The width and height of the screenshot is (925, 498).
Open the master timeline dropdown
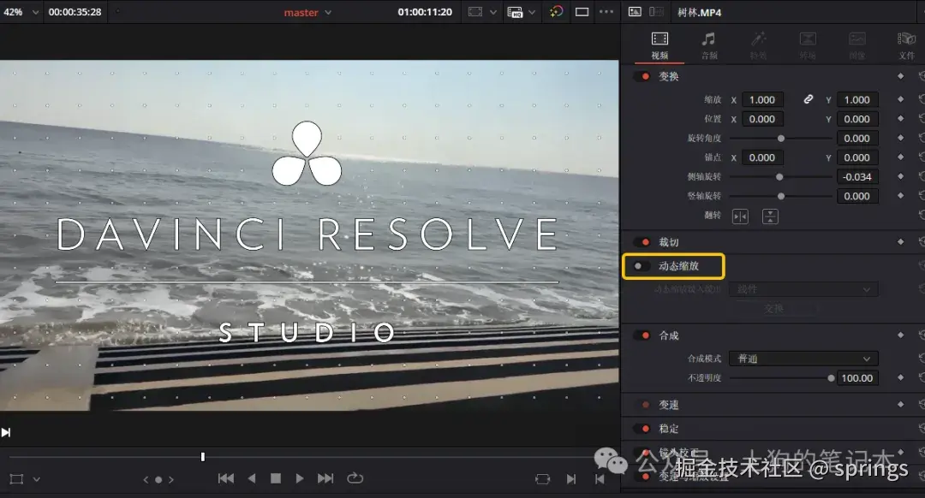pos(307,12)
